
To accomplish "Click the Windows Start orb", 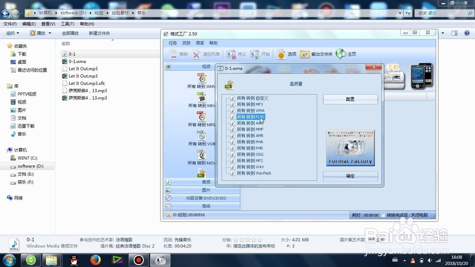I will click(9, 260).
